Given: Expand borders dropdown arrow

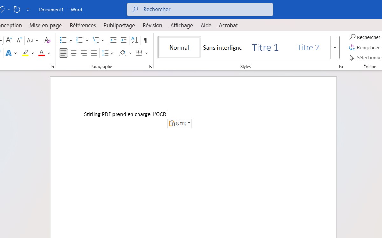Looking at the screenshot, I should click(146, 53).
